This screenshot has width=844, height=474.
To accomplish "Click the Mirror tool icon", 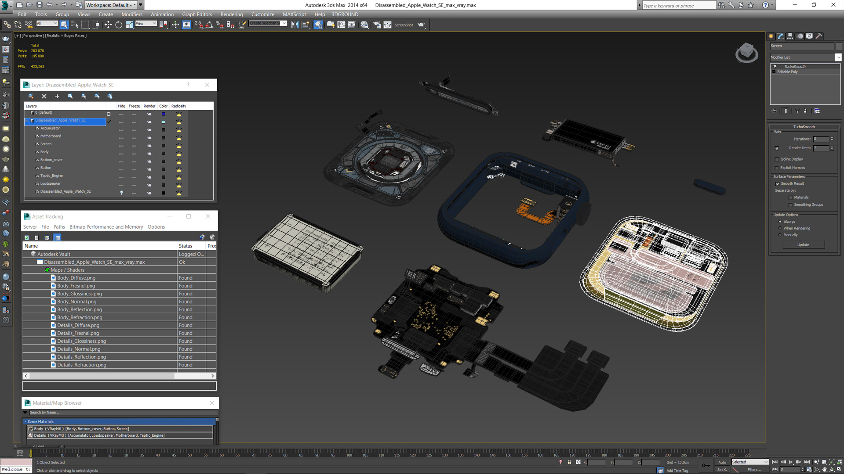I will (295, 25).
